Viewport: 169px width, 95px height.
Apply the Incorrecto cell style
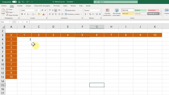(x=153, y=10)
